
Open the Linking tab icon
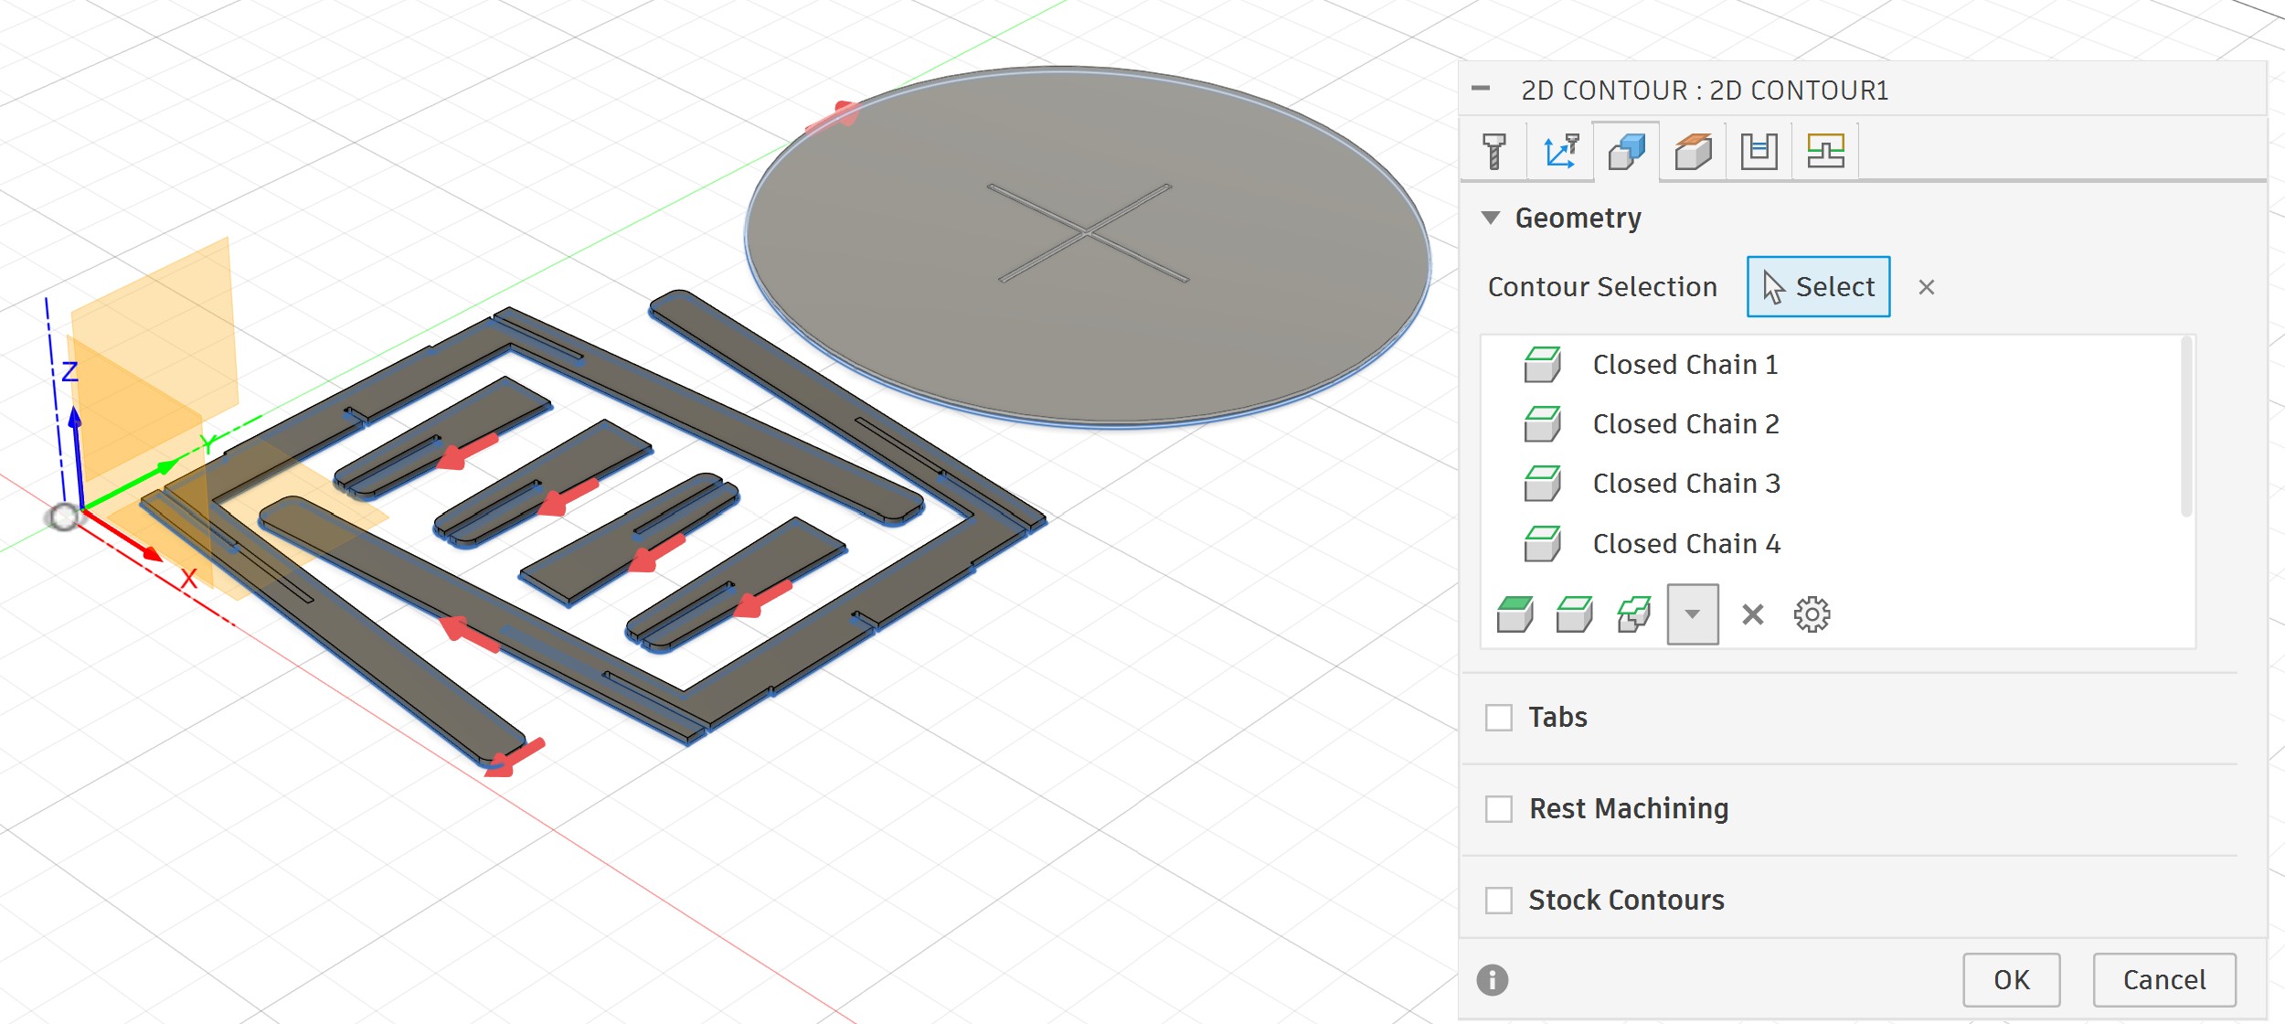[1825, 152]
